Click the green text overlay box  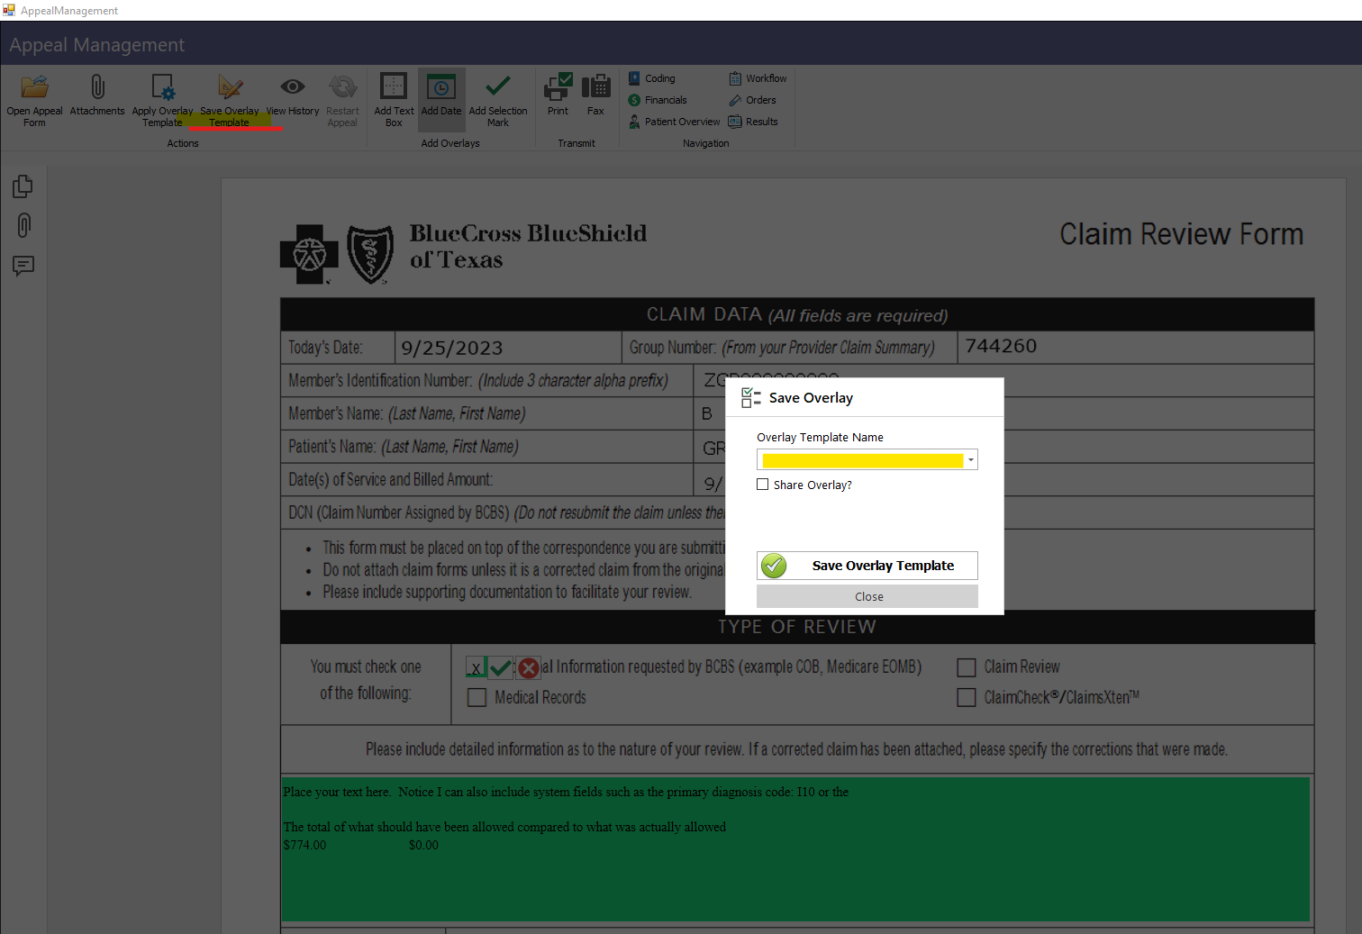(x=795, y=849)
